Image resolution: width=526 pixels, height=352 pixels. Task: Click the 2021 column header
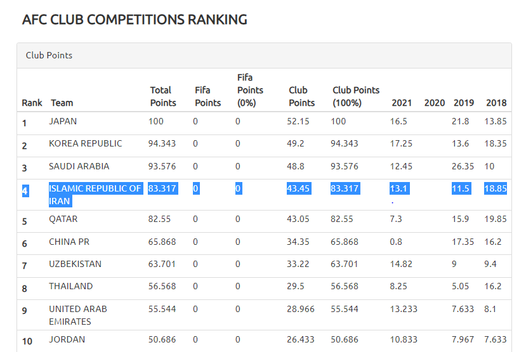402,103
